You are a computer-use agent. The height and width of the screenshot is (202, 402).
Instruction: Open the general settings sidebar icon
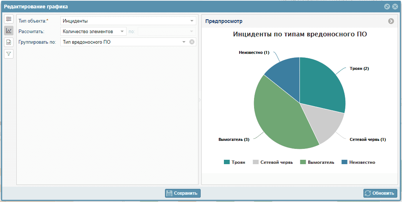(9, 19)
